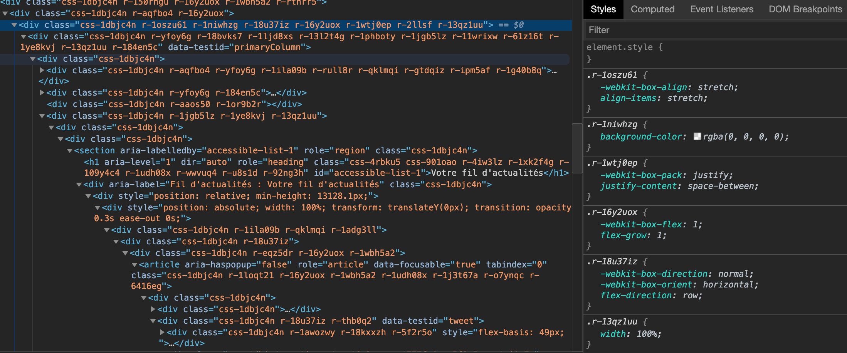Collapse the article element node

pyautogui.click(x=134, y=265)
